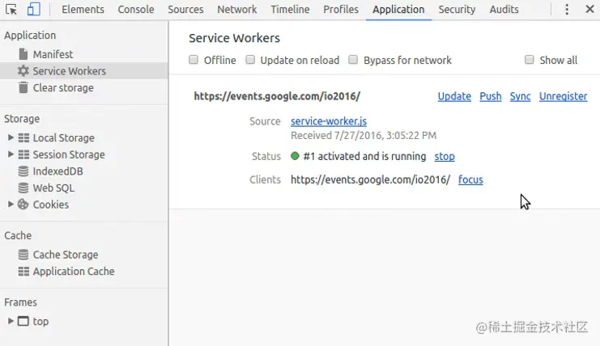Click the Service Workers pane heading
600x346 pixels.
point(234,38)
